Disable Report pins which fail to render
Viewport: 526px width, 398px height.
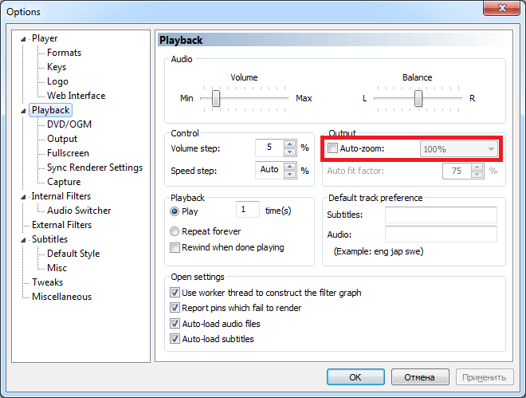pos(175,308)
